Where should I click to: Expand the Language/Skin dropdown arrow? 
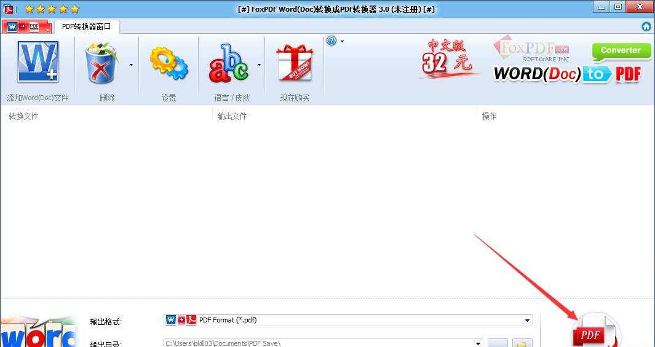[x=259, y=64]
